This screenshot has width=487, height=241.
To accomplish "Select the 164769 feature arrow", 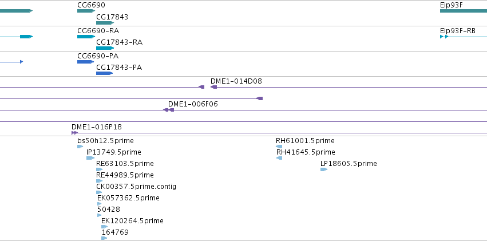I will pos(104,238).
